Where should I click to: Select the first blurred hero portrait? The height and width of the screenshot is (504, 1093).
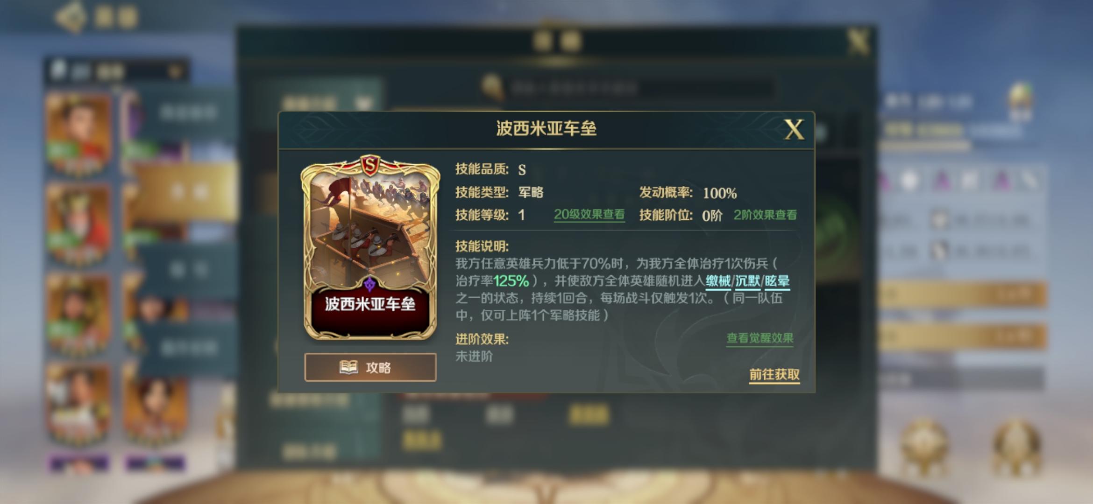coord(78,133)
